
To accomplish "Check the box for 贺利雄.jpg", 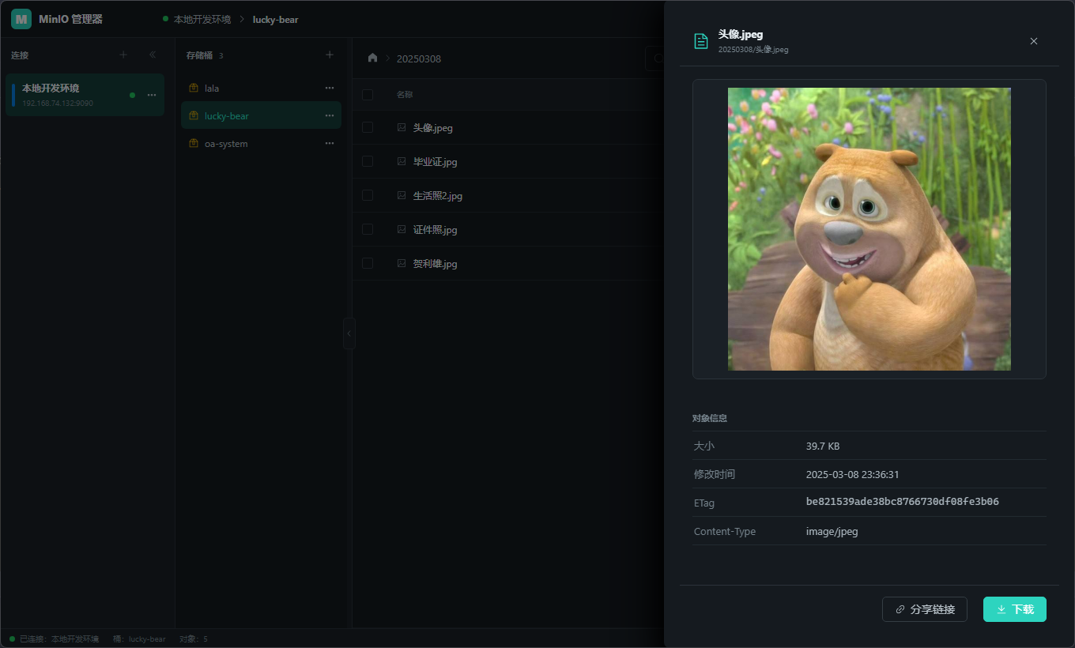I will 368,263.
